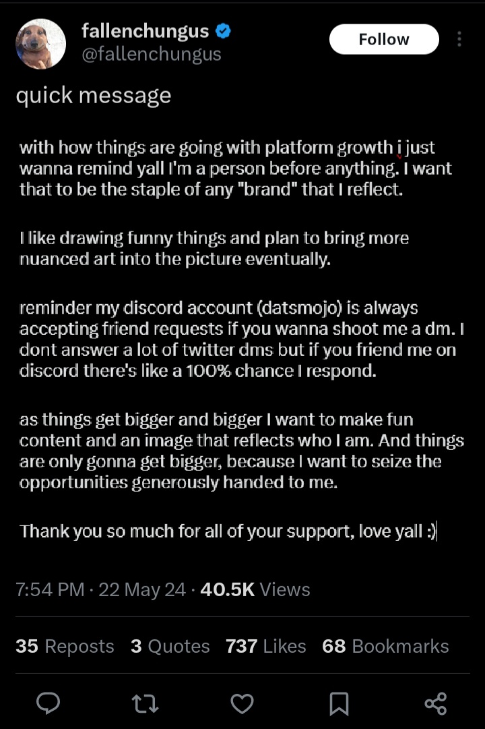Open the dog profile picture
Image resolution: width=485 pixels, height=729 pixels.
(40, 44)
